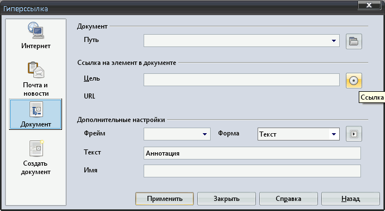Open the Форма dropdown showing Текст
Viewport: 385px width, 211px height.
coord(334,134)
